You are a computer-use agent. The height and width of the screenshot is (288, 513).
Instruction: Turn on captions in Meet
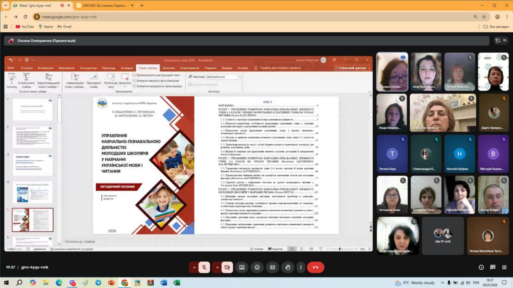pyautogui.click(x=273, y=267)
